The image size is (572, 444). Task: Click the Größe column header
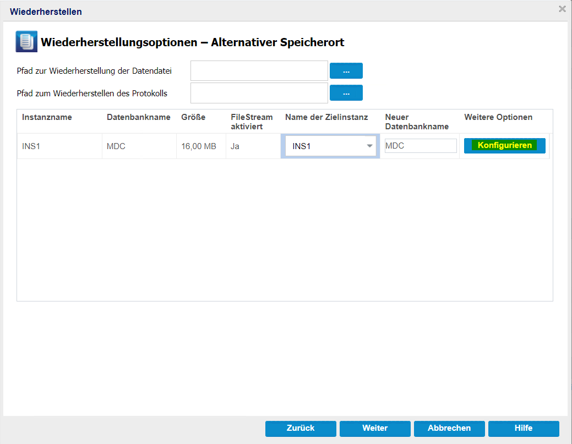[x=193, y=117]
